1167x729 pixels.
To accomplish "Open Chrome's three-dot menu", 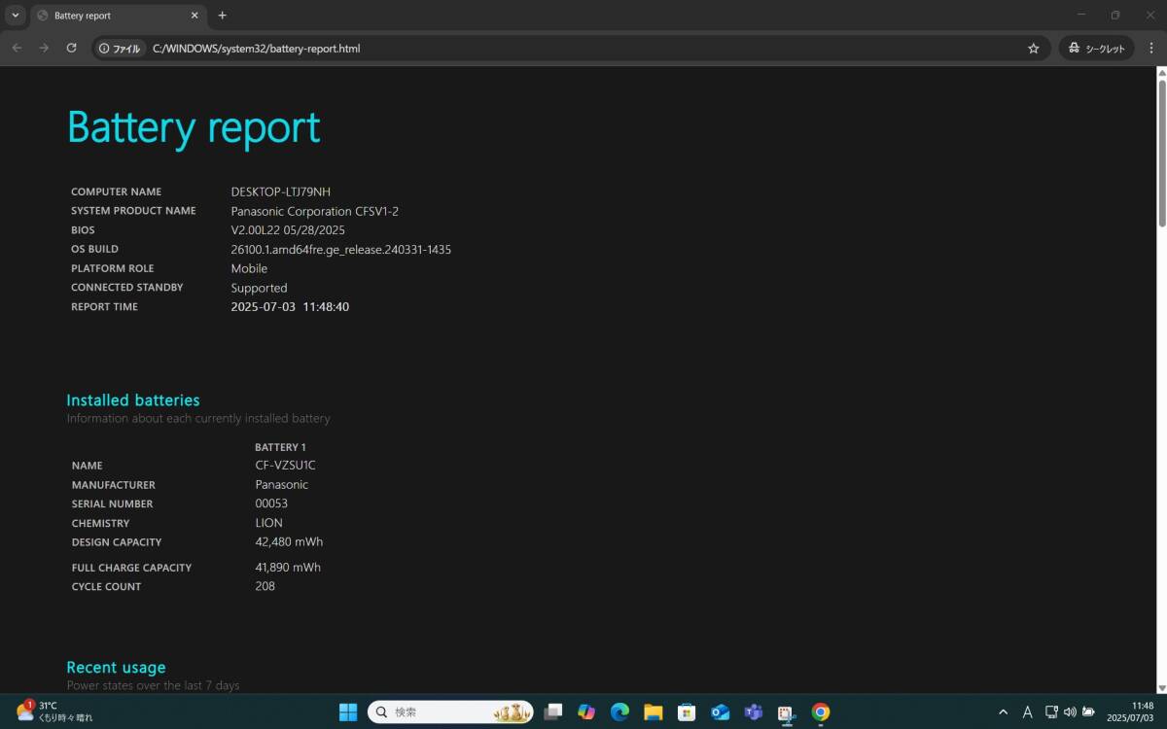I will pyautogui.click(x=1151, y=47).
